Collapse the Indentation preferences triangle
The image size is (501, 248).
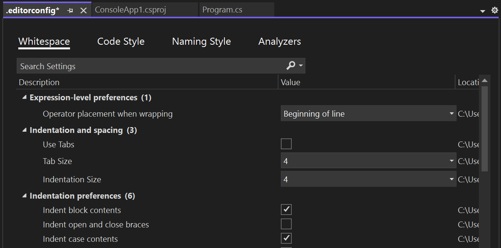24,196
